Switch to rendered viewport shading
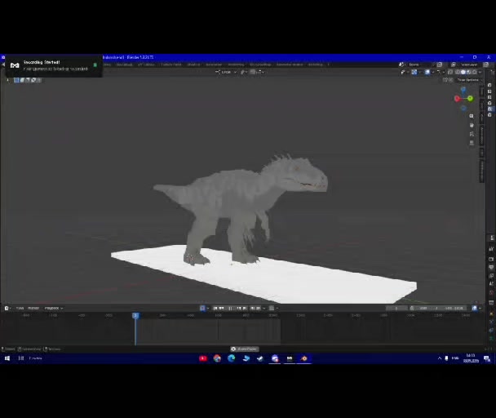The image size is (496, 418). coord(474,72)
